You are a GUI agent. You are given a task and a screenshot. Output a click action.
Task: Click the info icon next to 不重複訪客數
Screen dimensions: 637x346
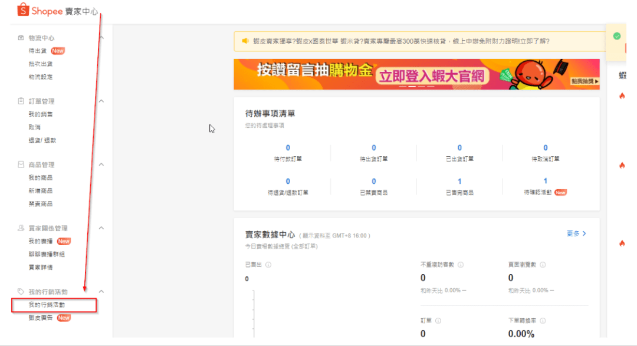click(461, 265)
